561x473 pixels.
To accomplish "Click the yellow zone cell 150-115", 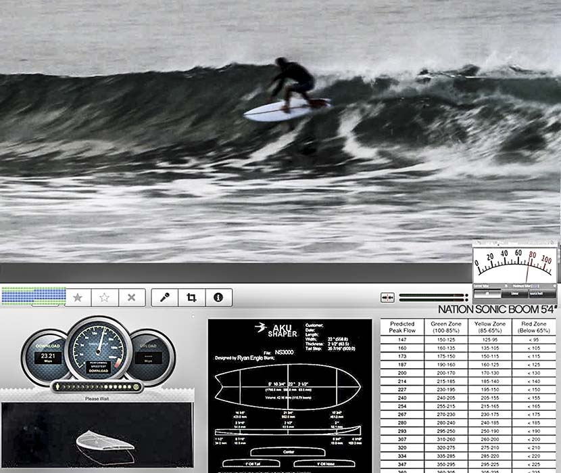I will (490, 356).
